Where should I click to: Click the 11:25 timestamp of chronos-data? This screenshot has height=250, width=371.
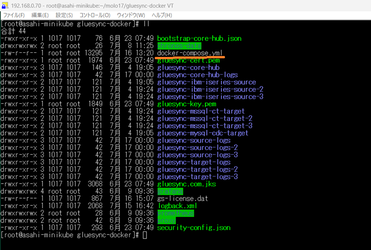(x=144, y=46)
